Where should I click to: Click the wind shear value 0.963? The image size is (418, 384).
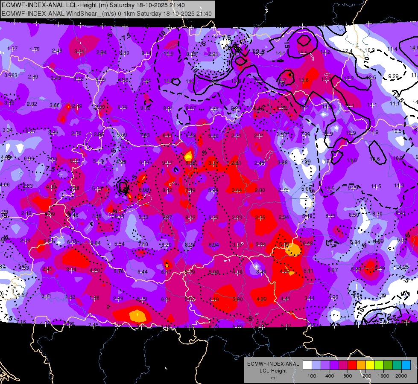click(x=11, y=76)
